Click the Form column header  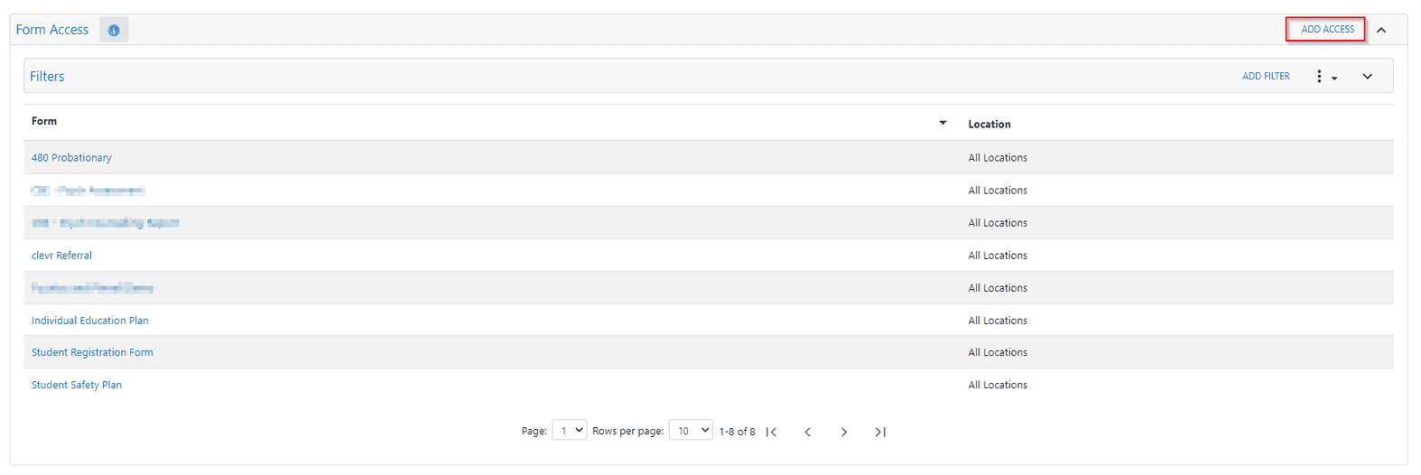point(44,121)
